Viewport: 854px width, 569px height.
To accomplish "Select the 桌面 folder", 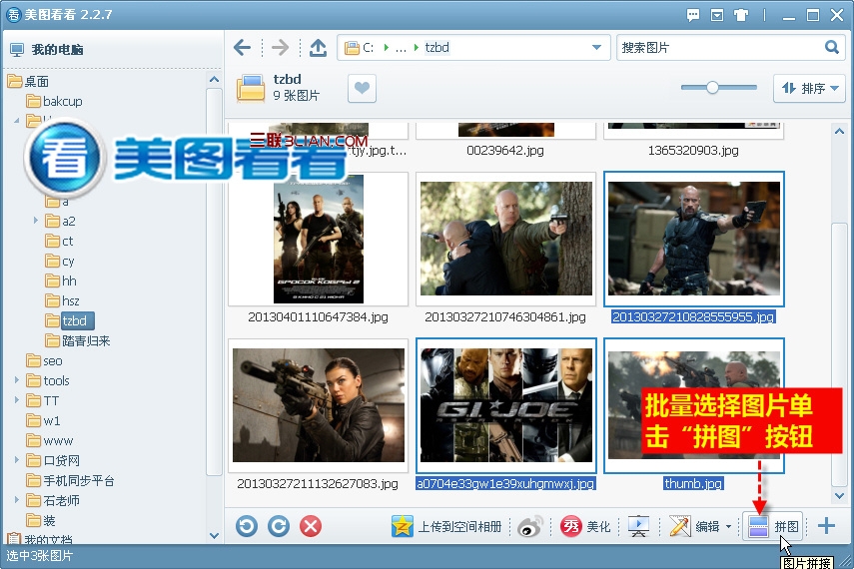I will click(x=28, y=81).
